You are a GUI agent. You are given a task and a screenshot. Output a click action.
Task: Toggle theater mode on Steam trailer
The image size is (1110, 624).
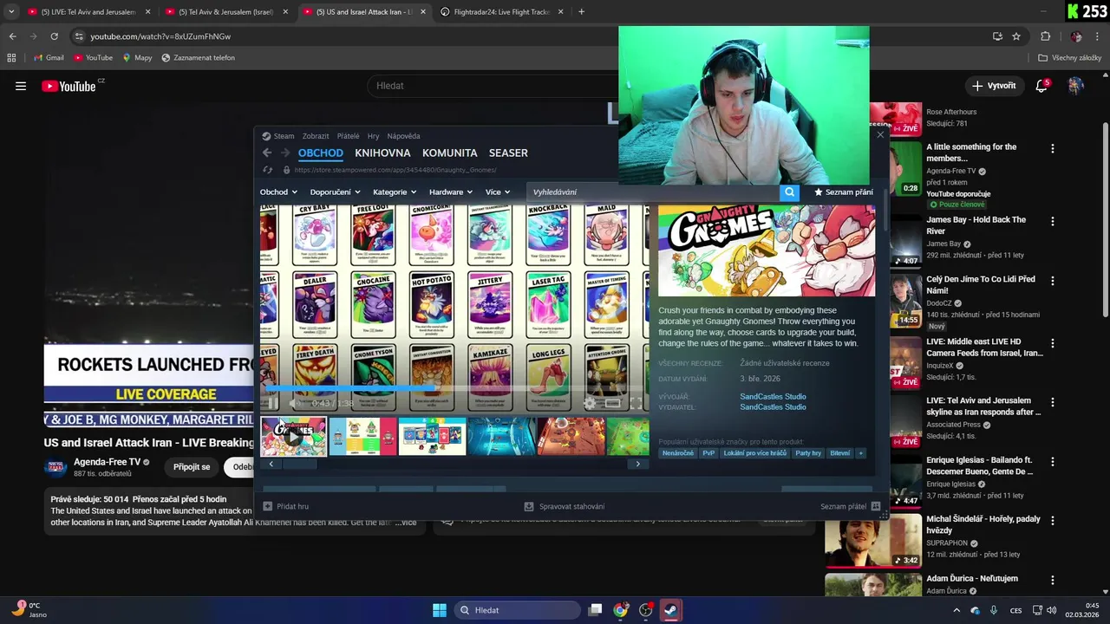tap(612, 403)
